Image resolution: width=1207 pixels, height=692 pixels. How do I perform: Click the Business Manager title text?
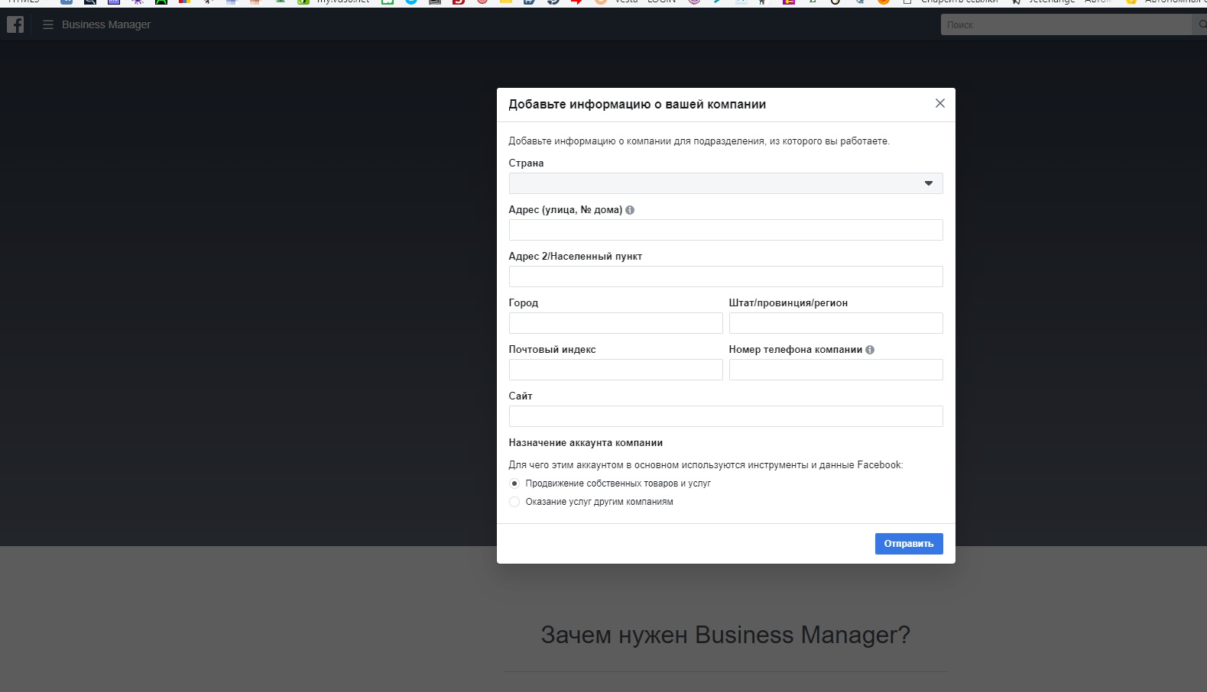point(106,24)
